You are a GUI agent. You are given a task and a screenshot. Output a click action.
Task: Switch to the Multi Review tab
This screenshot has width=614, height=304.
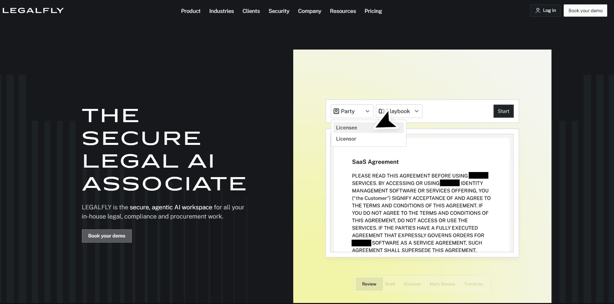pyautogui.click(x=442, y=284)
